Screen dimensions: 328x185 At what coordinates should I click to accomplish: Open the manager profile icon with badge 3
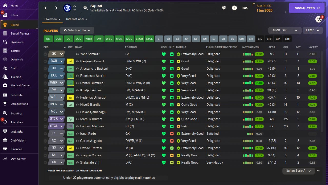[319, 19]
